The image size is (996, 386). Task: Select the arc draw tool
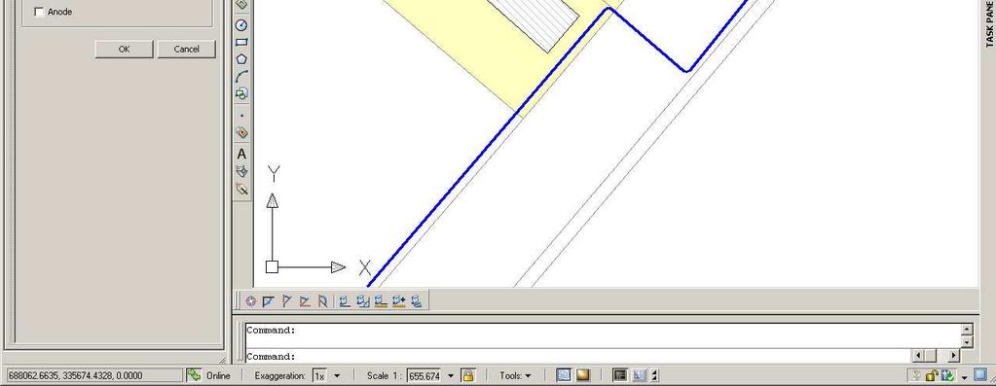point(241,77)
